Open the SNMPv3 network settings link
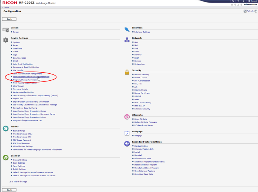The image size is (258, 192). 138,55
